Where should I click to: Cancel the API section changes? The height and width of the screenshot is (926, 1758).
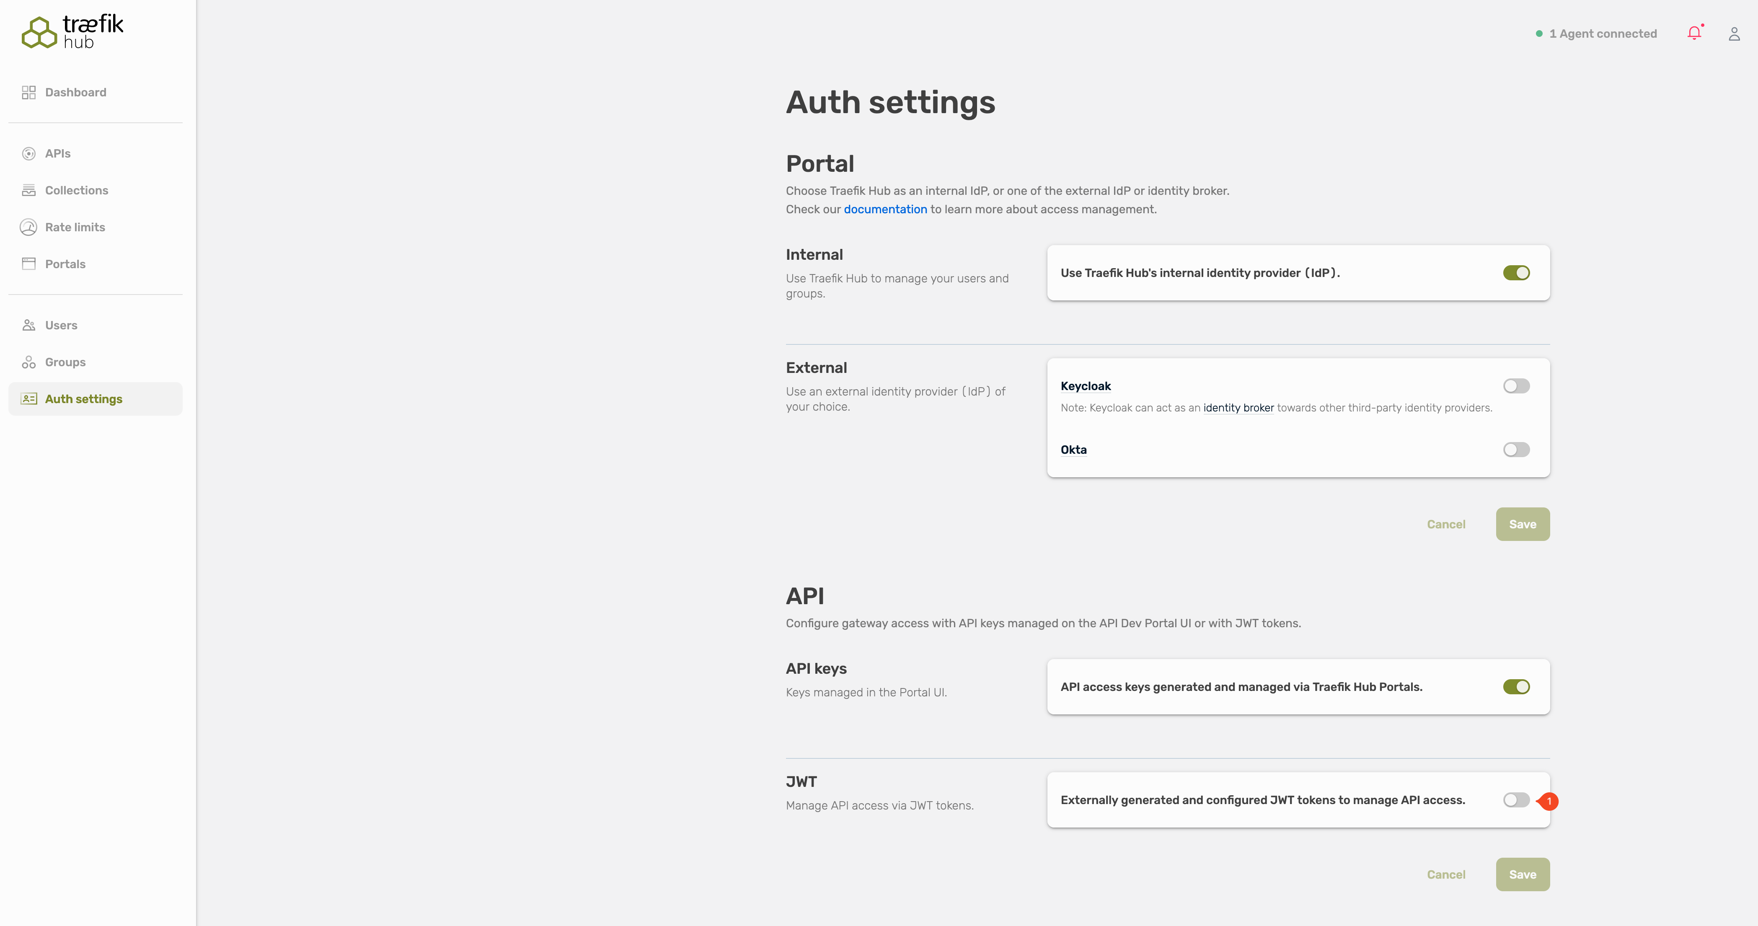[x=1445, y=874]
